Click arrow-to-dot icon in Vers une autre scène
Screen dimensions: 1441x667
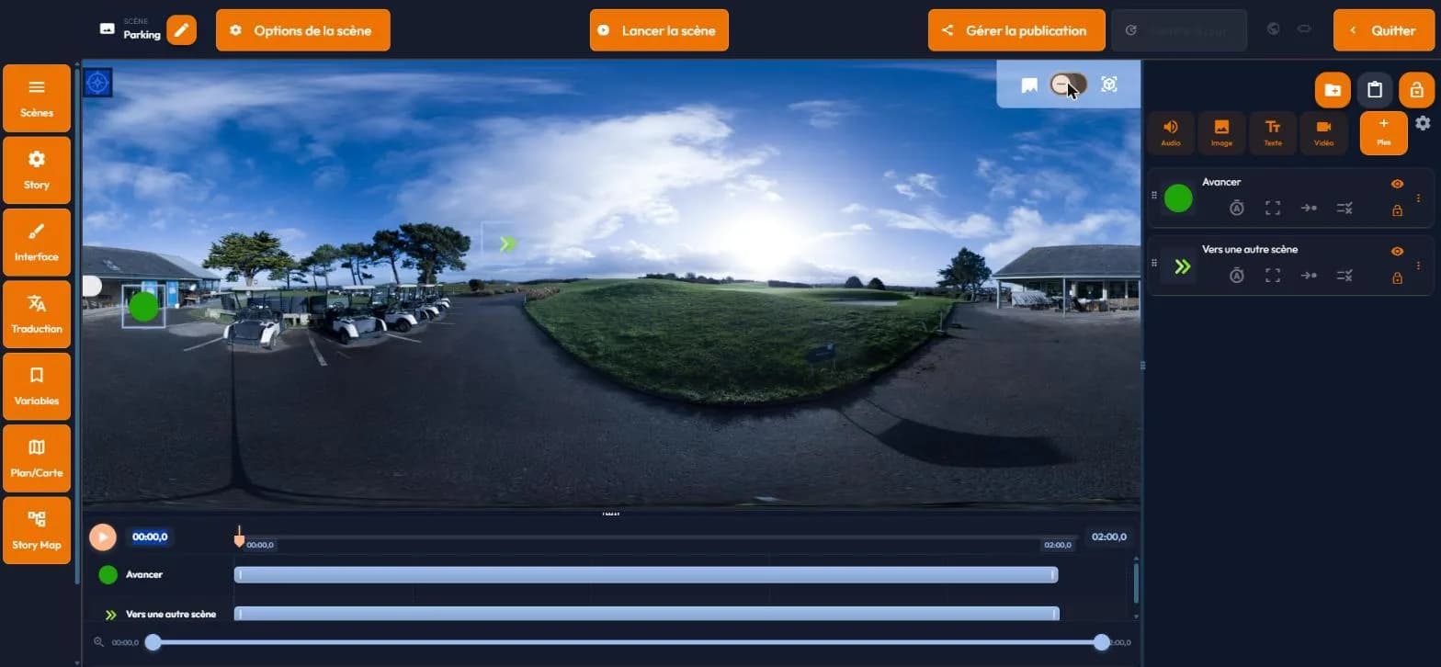[x=1309, y=275]
